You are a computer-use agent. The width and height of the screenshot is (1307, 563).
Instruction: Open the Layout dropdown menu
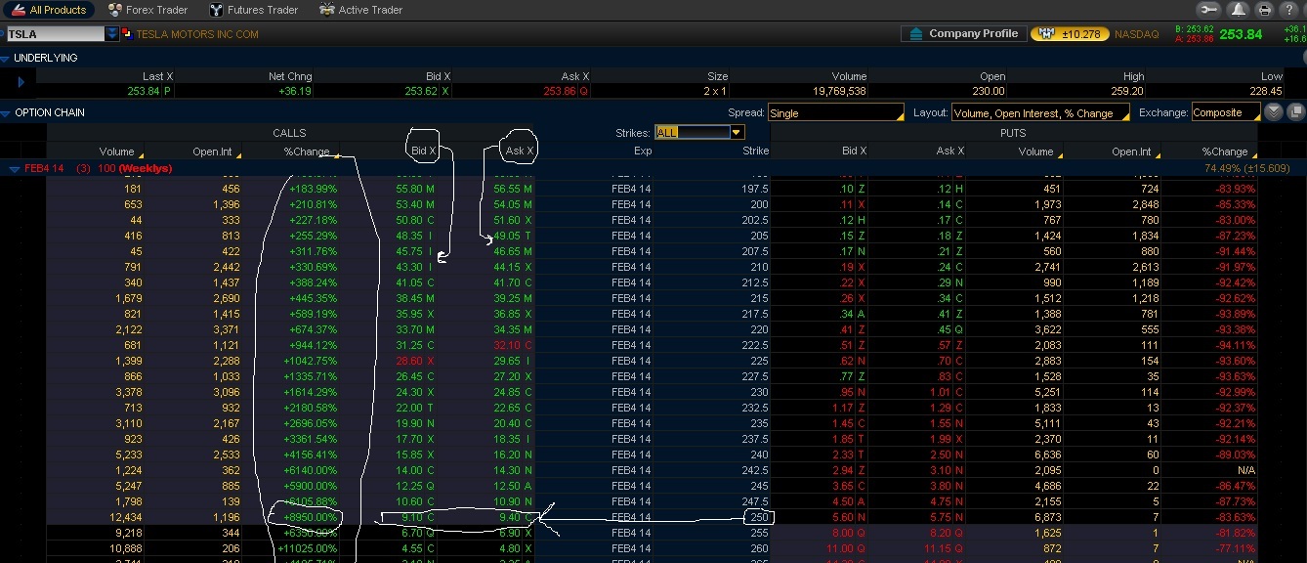click(x=1040, y=113)
